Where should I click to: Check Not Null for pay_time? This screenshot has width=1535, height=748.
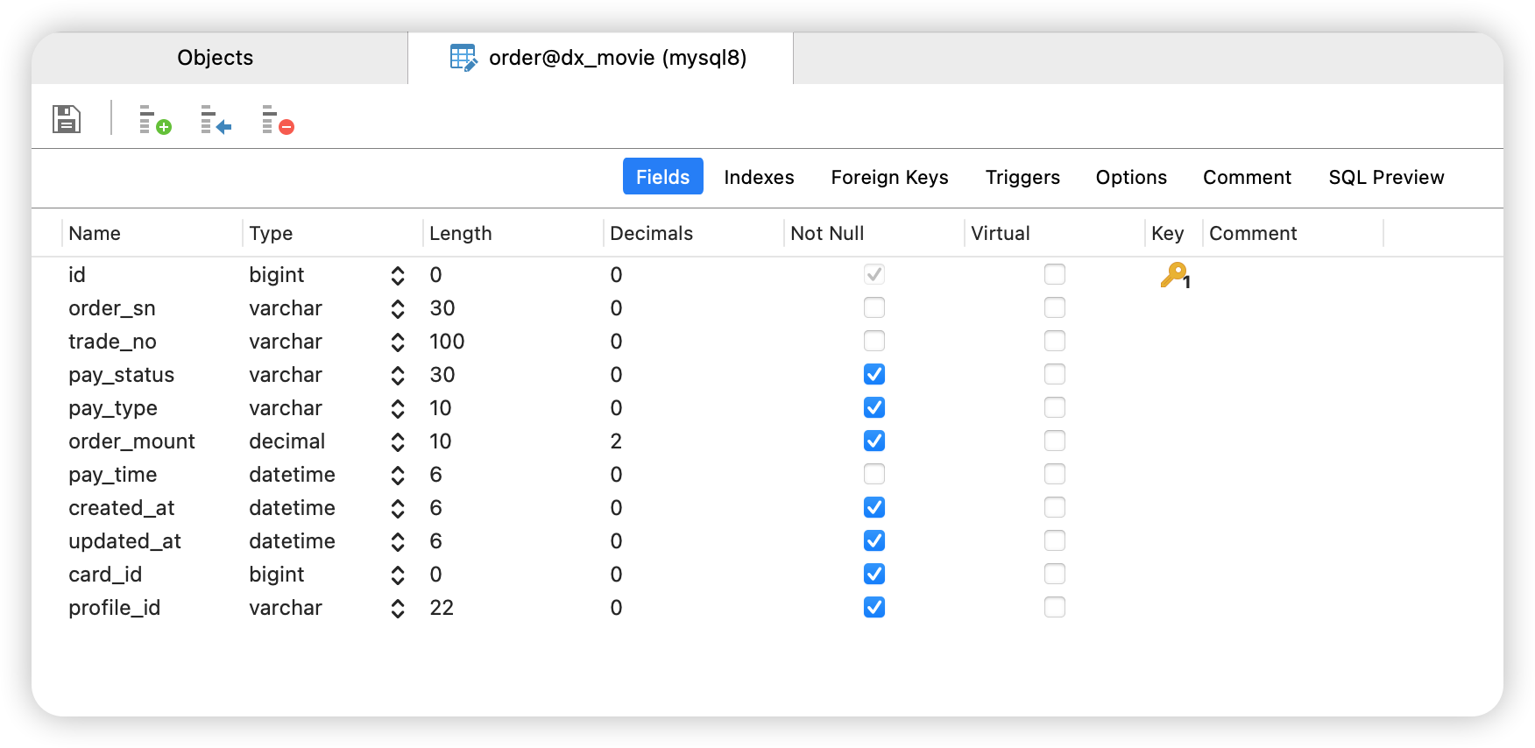click(x=874, y=474)
